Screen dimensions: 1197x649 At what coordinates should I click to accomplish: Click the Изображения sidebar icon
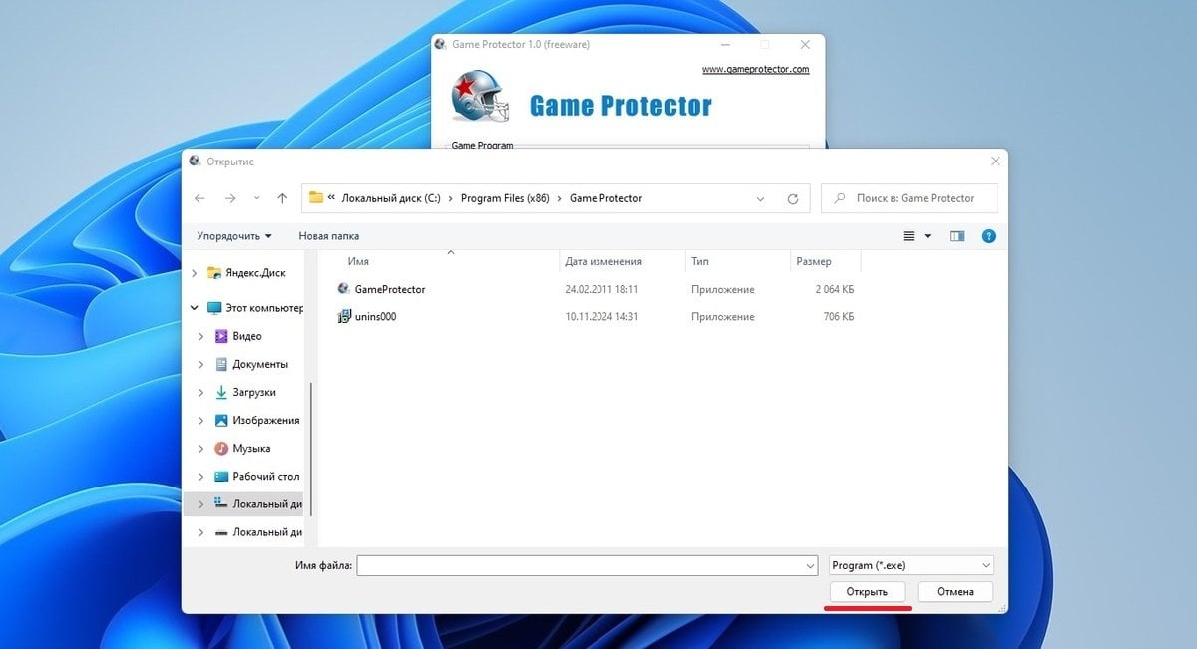click(221, 420)
